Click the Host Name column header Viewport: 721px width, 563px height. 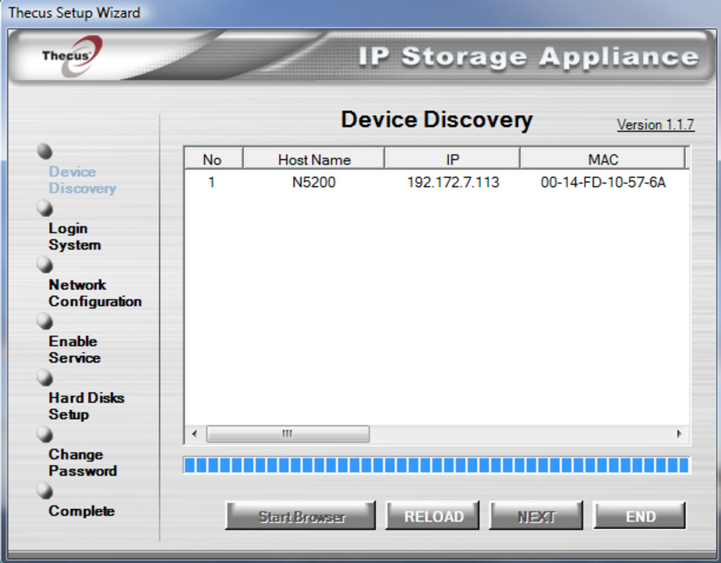tap(315, 159)
